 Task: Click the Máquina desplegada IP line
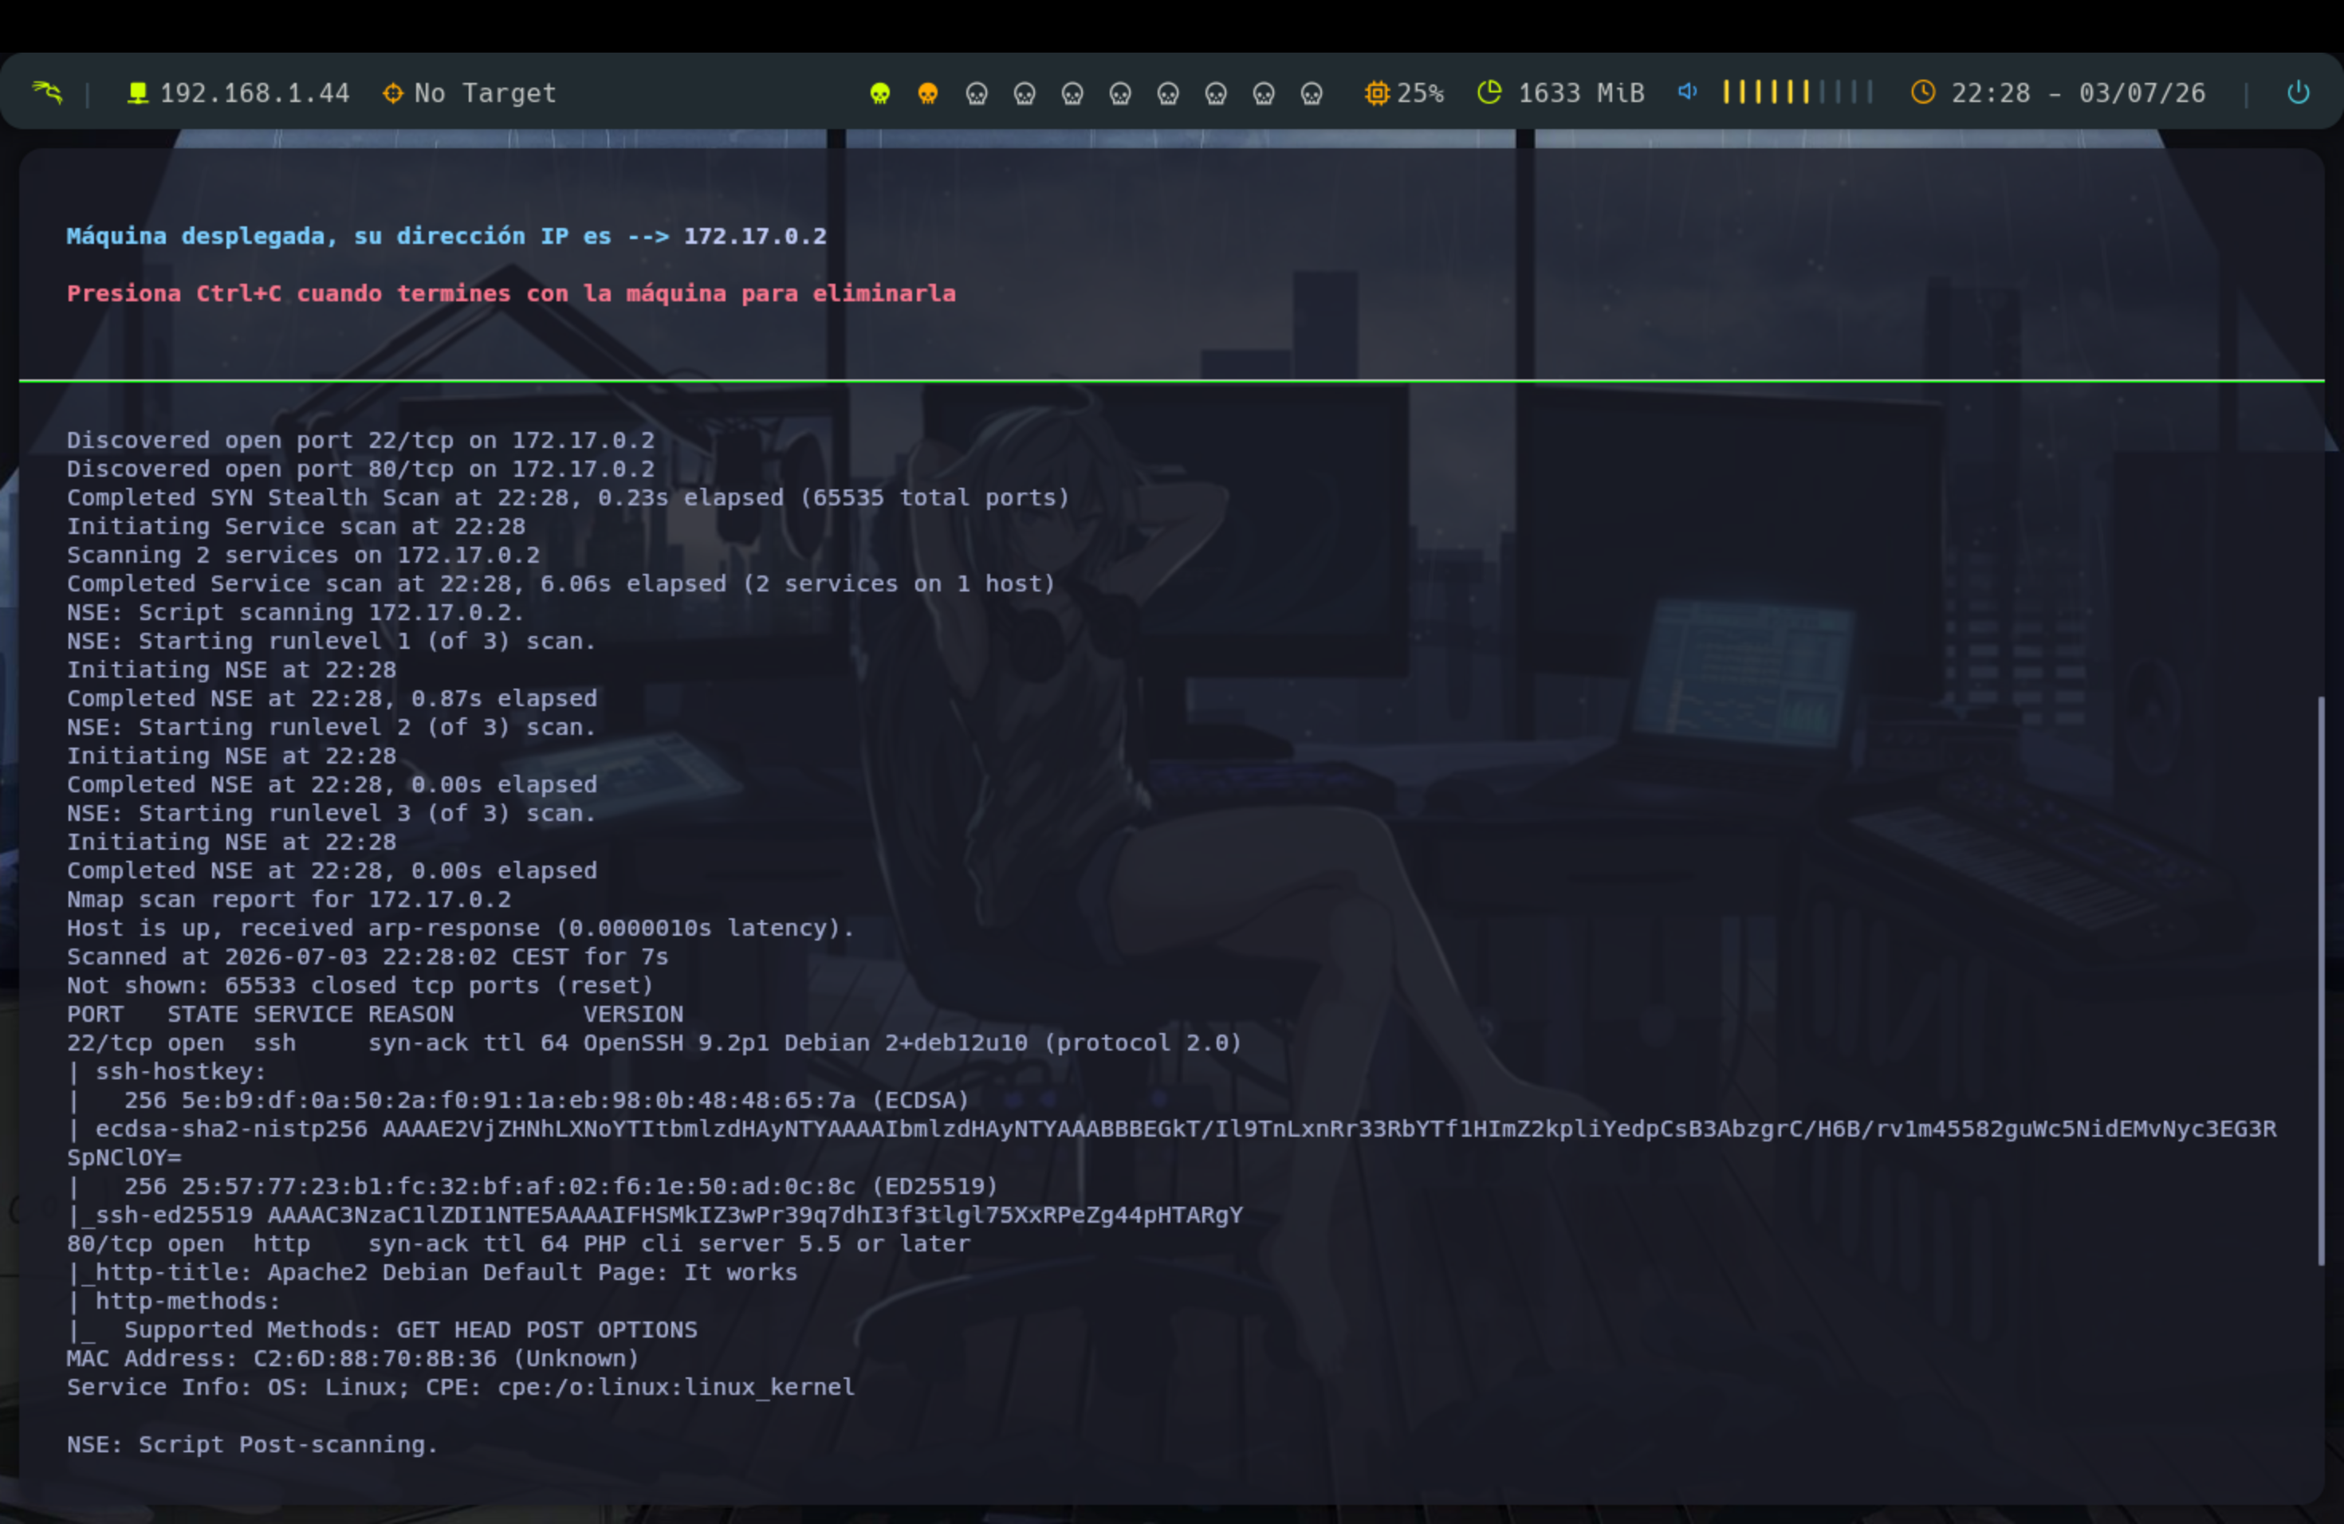pyautogui.click(x=447, y=236)
